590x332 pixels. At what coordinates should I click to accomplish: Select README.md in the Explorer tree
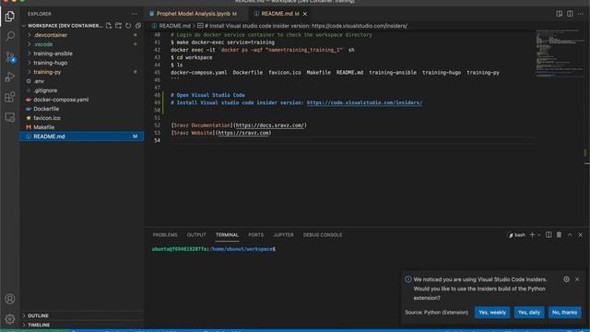(82, 136)
